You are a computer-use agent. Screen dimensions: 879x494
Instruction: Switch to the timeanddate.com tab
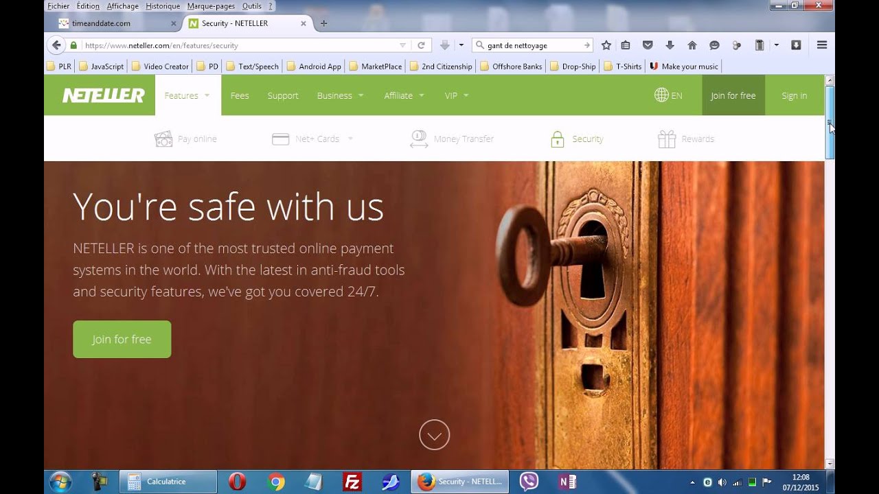tap(113, 23)
